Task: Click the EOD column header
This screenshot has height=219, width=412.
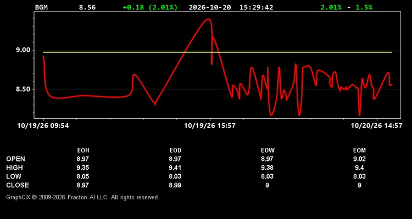Action: [175, 151]
